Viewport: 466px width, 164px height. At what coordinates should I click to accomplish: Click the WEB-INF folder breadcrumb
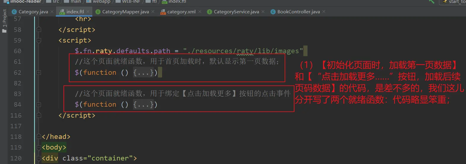(128, 1)
